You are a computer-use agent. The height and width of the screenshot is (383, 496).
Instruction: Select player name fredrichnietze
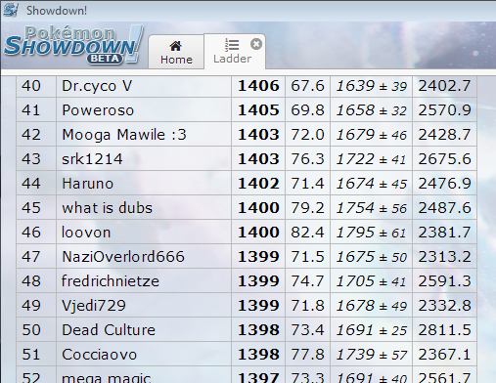click(111, 281)
